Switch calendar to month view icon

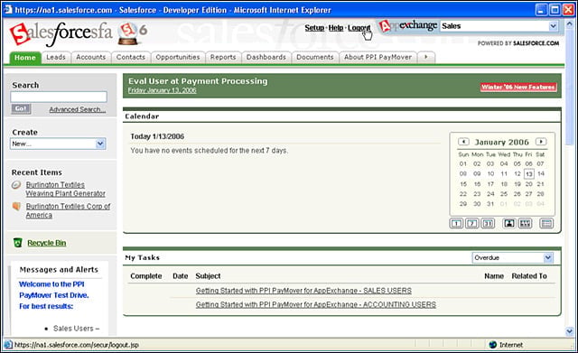click(x=488, y=223)
